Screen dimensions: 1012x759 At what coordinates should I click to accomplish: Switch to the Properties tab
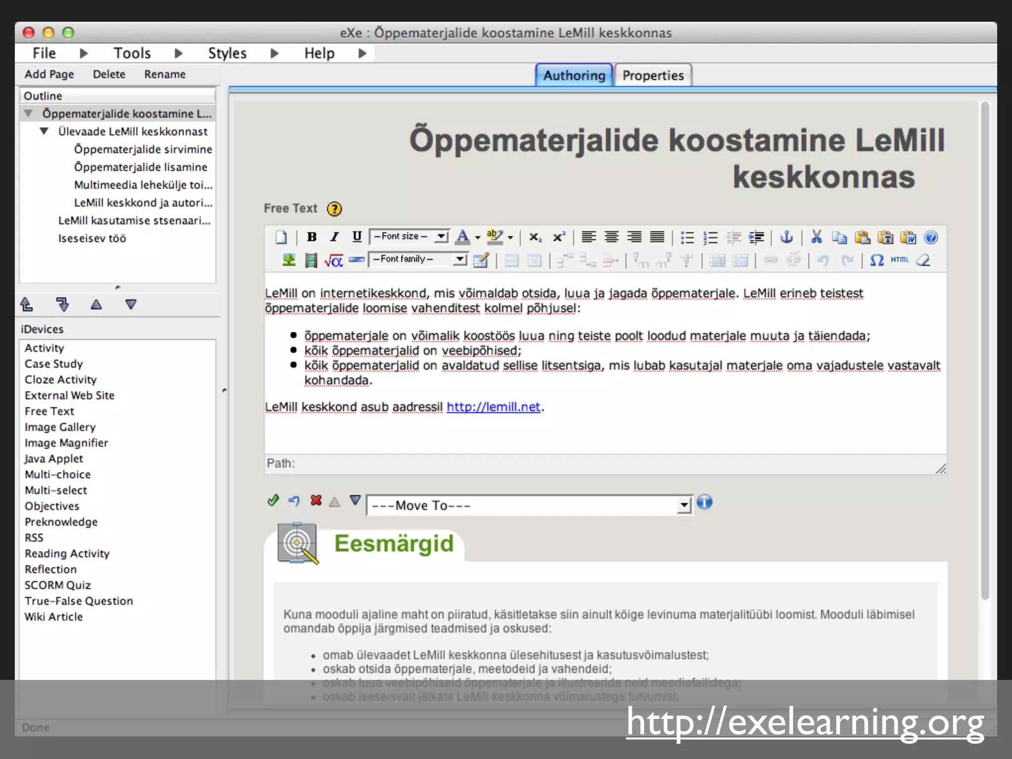653,75
